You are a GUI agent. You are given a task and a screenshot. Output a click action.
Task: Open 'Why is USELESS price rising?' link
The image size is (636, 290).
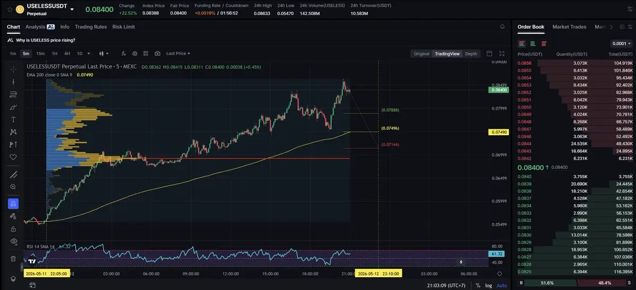tap(46, 40)
